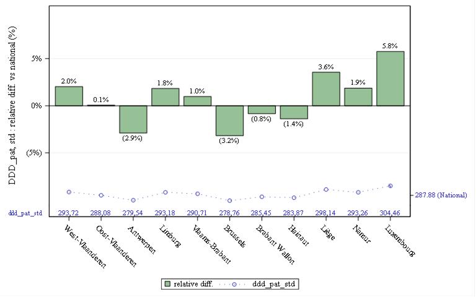Click the Liège 3.6% bar
Viewport: 476px width, 297px height.
326,89
